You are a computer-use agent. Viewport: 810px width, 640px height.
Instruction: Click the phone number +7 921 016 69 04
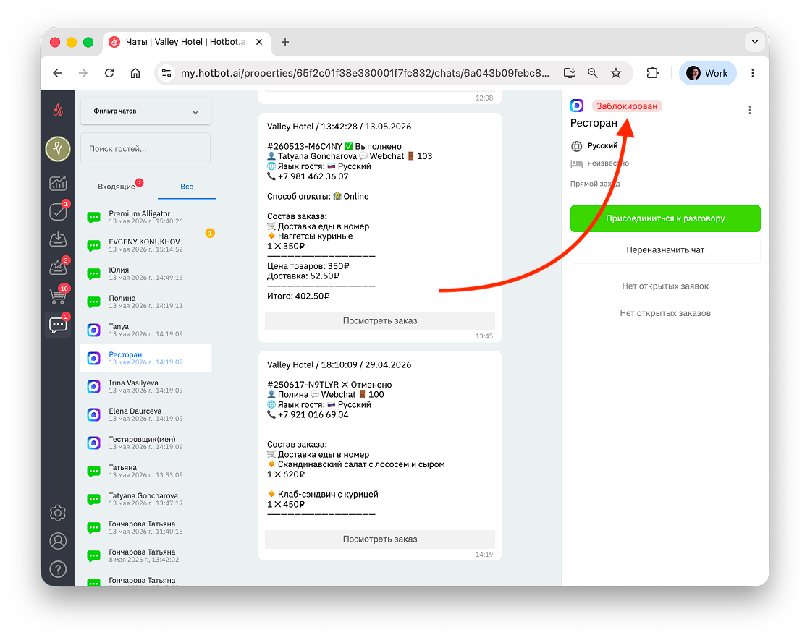pos(313,415)
